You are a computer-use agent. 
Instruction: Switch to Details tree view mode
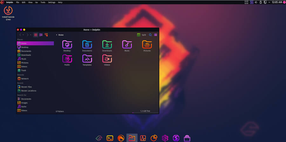click(46, 35)
